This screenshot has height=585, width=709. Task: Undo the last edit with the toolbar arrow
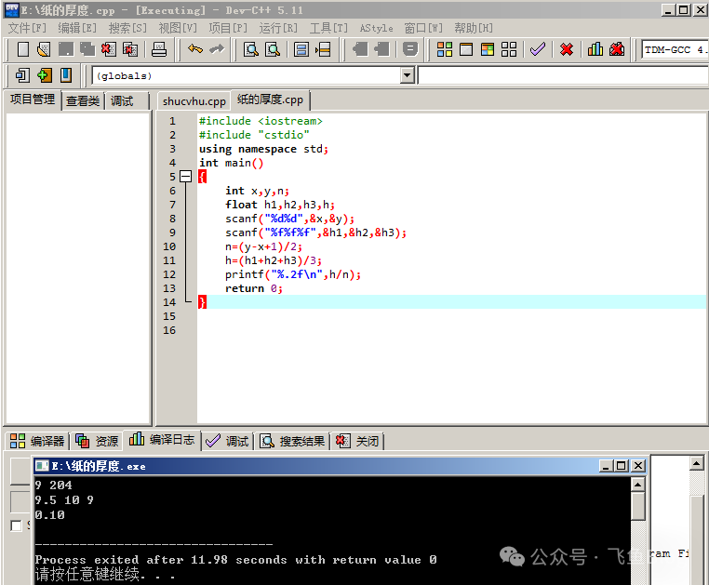[195, 48]
